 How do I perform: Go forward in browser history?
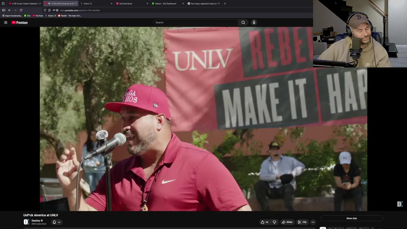15,10
